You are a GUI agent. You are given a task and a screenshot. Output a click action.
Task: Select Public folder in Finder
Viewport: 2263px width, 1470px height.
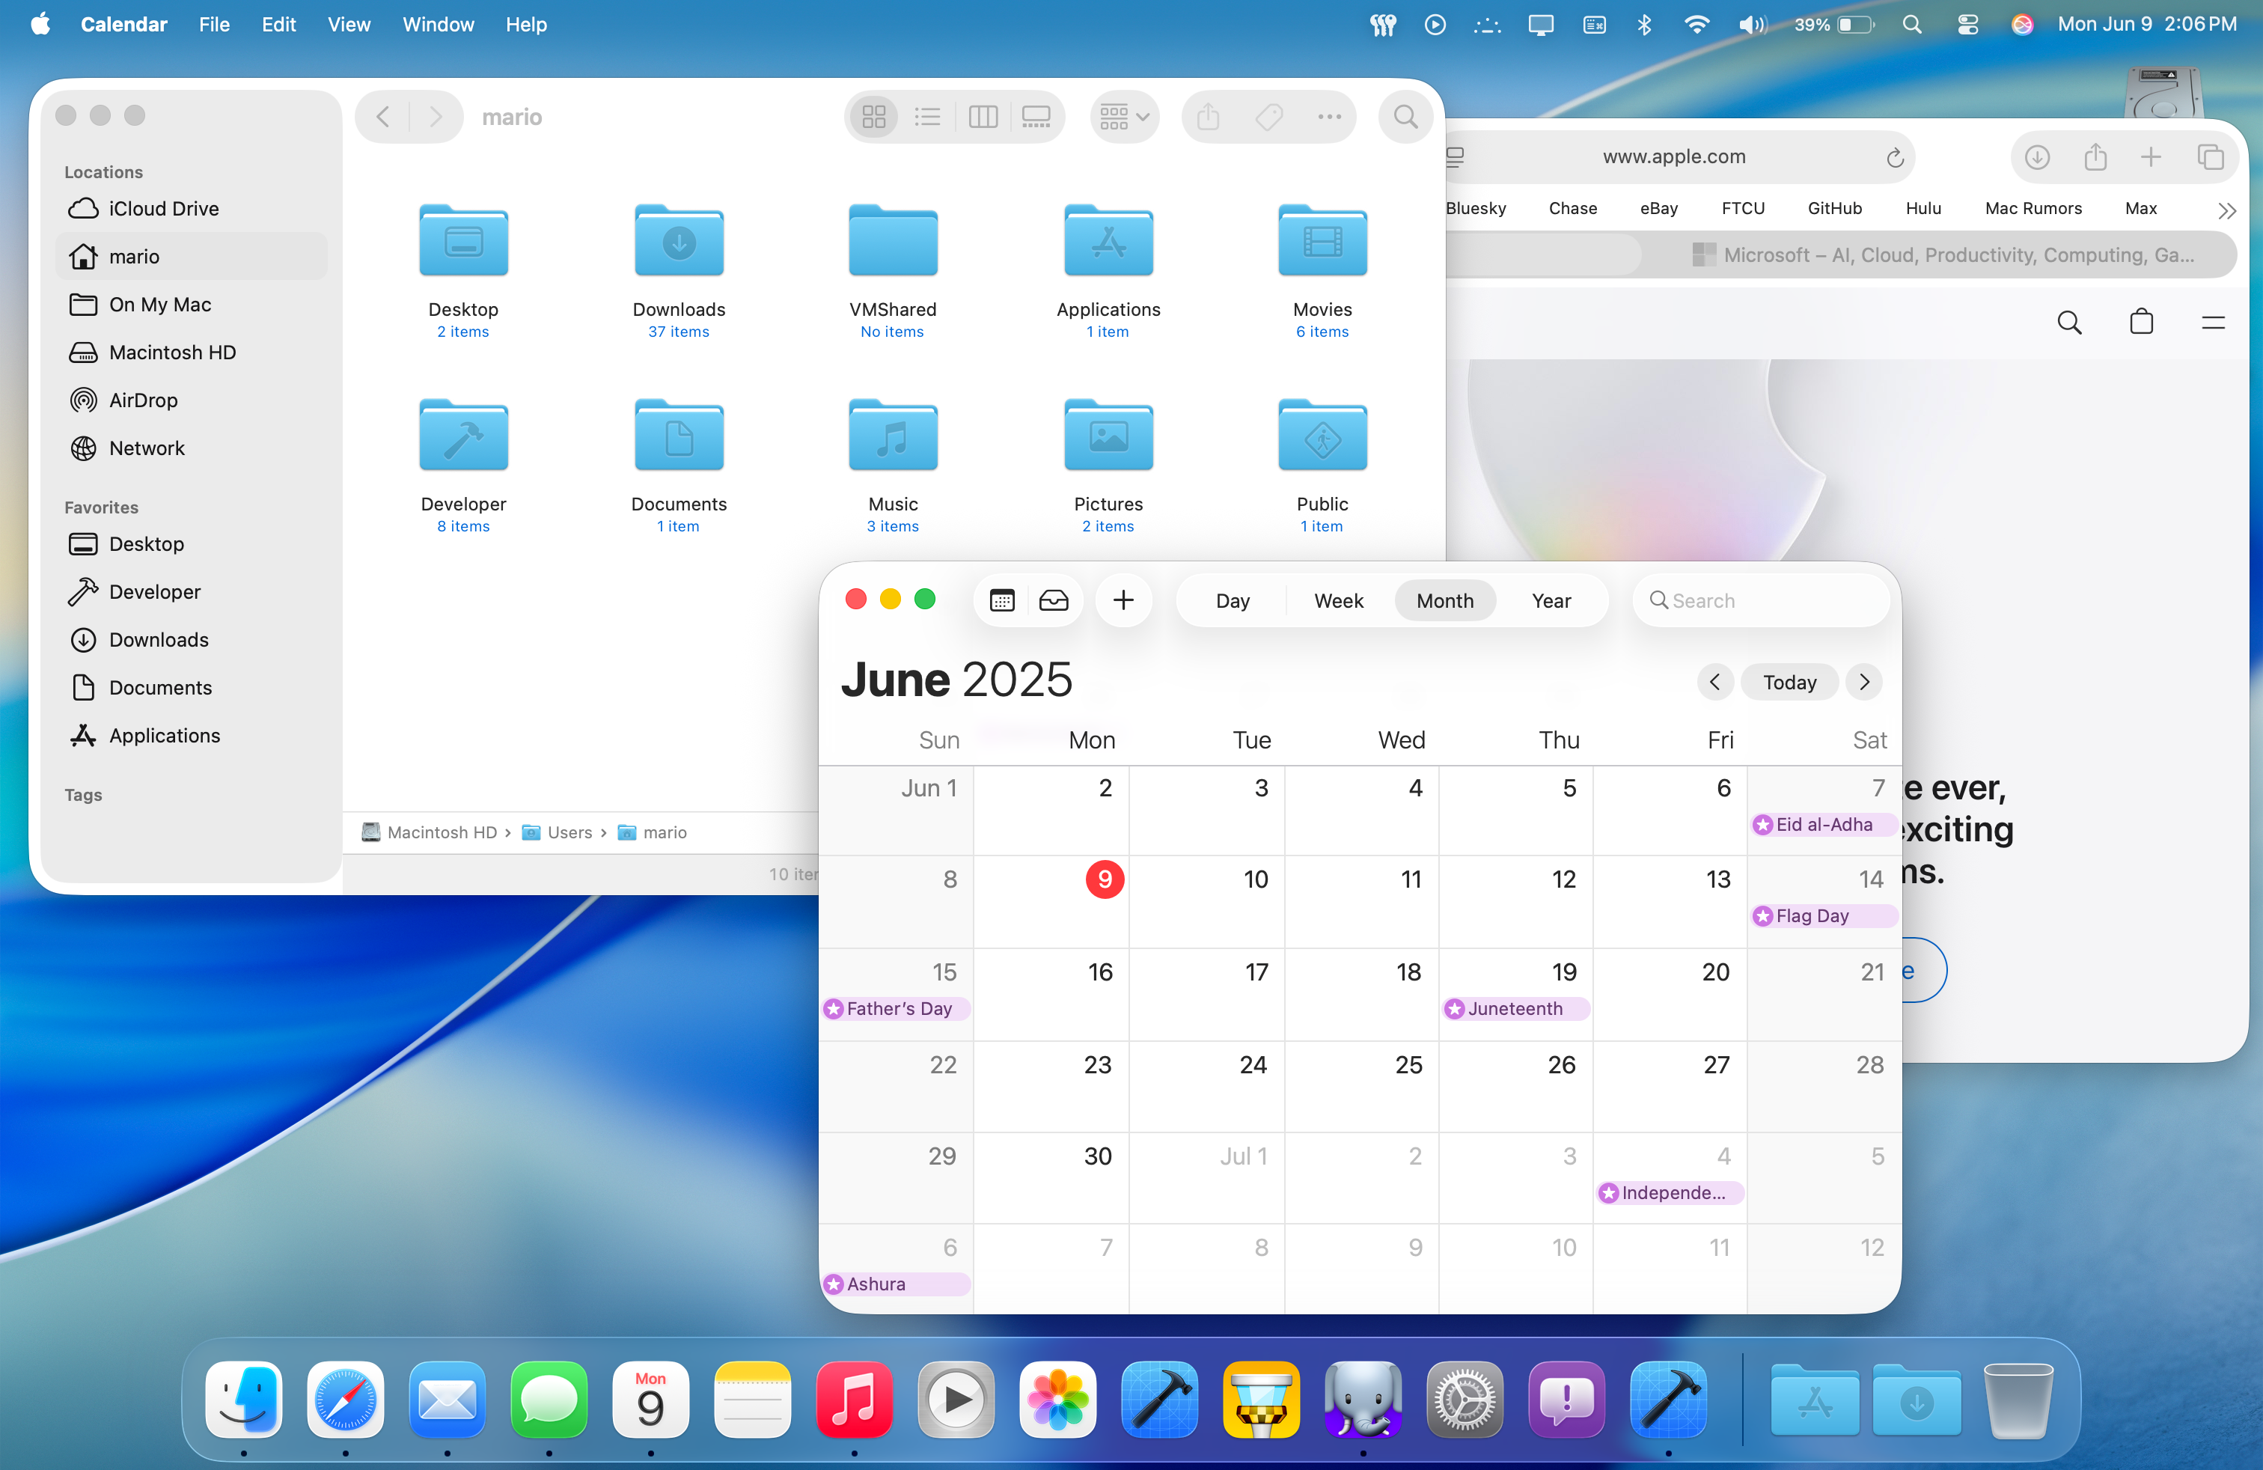pyautogui.click(x=1322, y=436)
